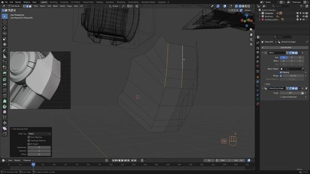
Task: Open the Tool properties tab
Action: (258, 43)
